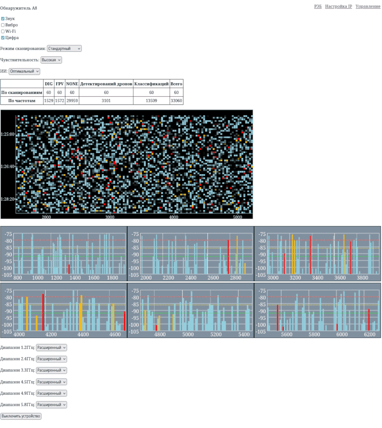The image size is (382, 428).
Task: Open the Режим сканирования dropdown
Action: tap(64, 49)
